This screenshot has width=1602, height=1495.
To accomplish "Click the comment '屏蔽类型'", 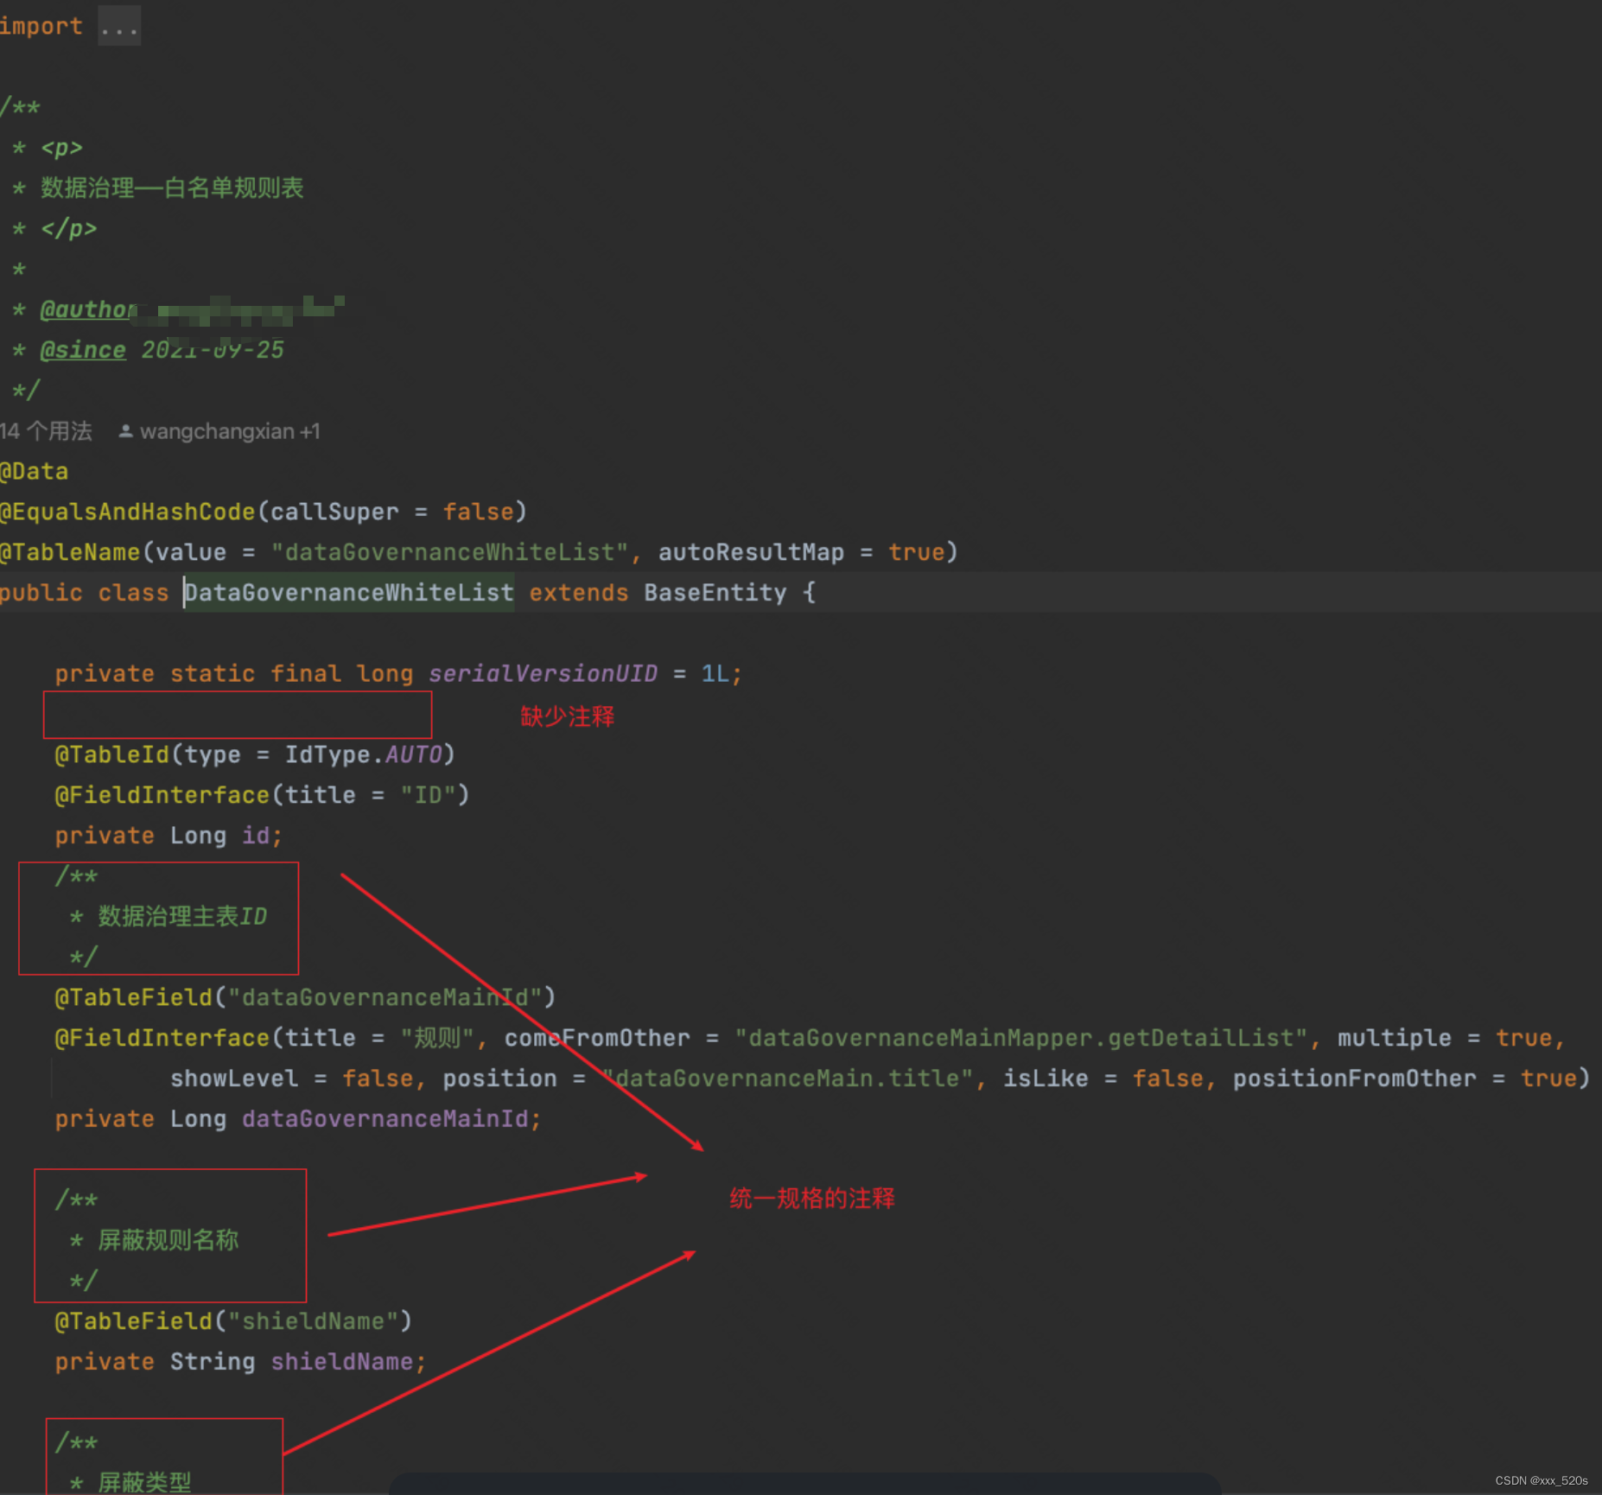I will pos(144,1481).
